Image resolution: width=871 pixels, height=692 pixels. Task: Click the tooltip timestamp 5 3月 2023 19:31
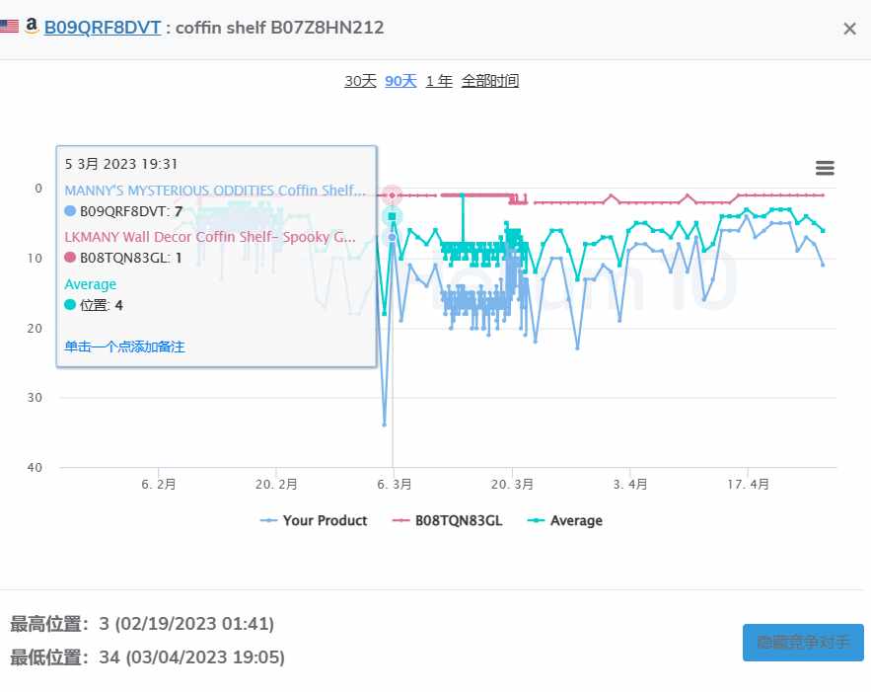[x=121, y=164]
